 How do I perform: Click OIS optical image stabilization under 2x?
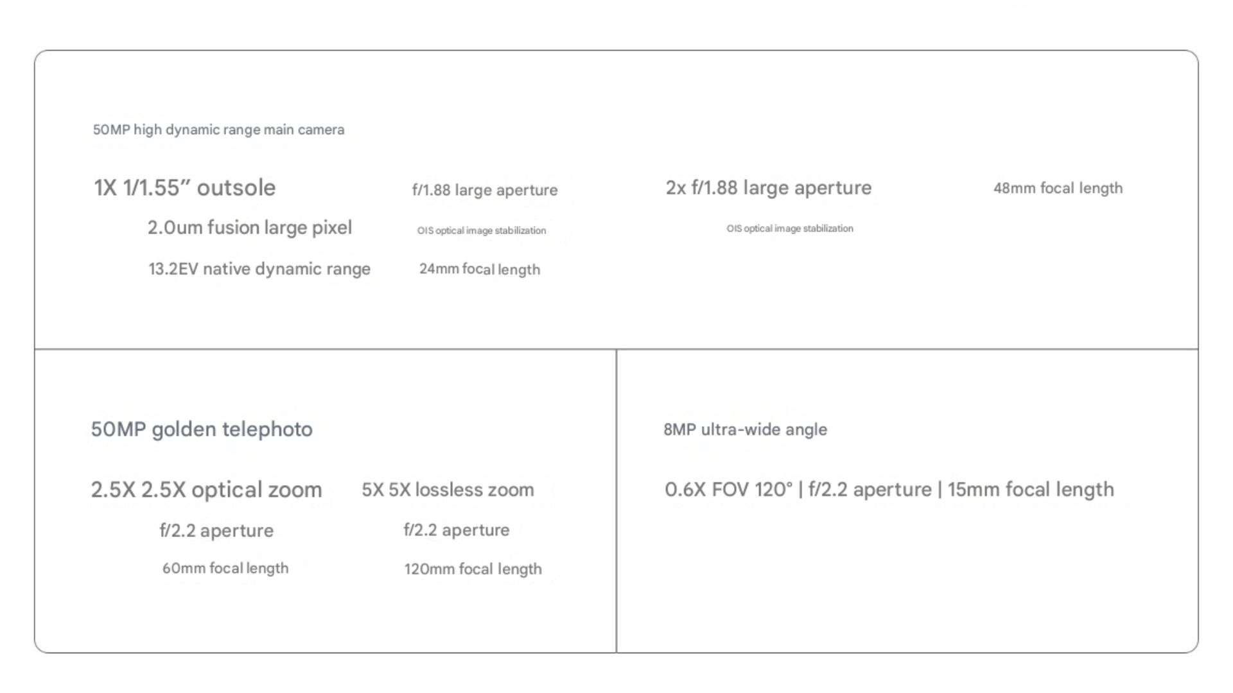(790, 228)
